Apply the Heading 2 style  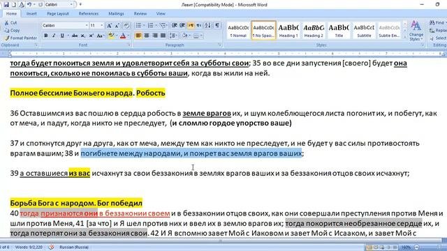314,30
